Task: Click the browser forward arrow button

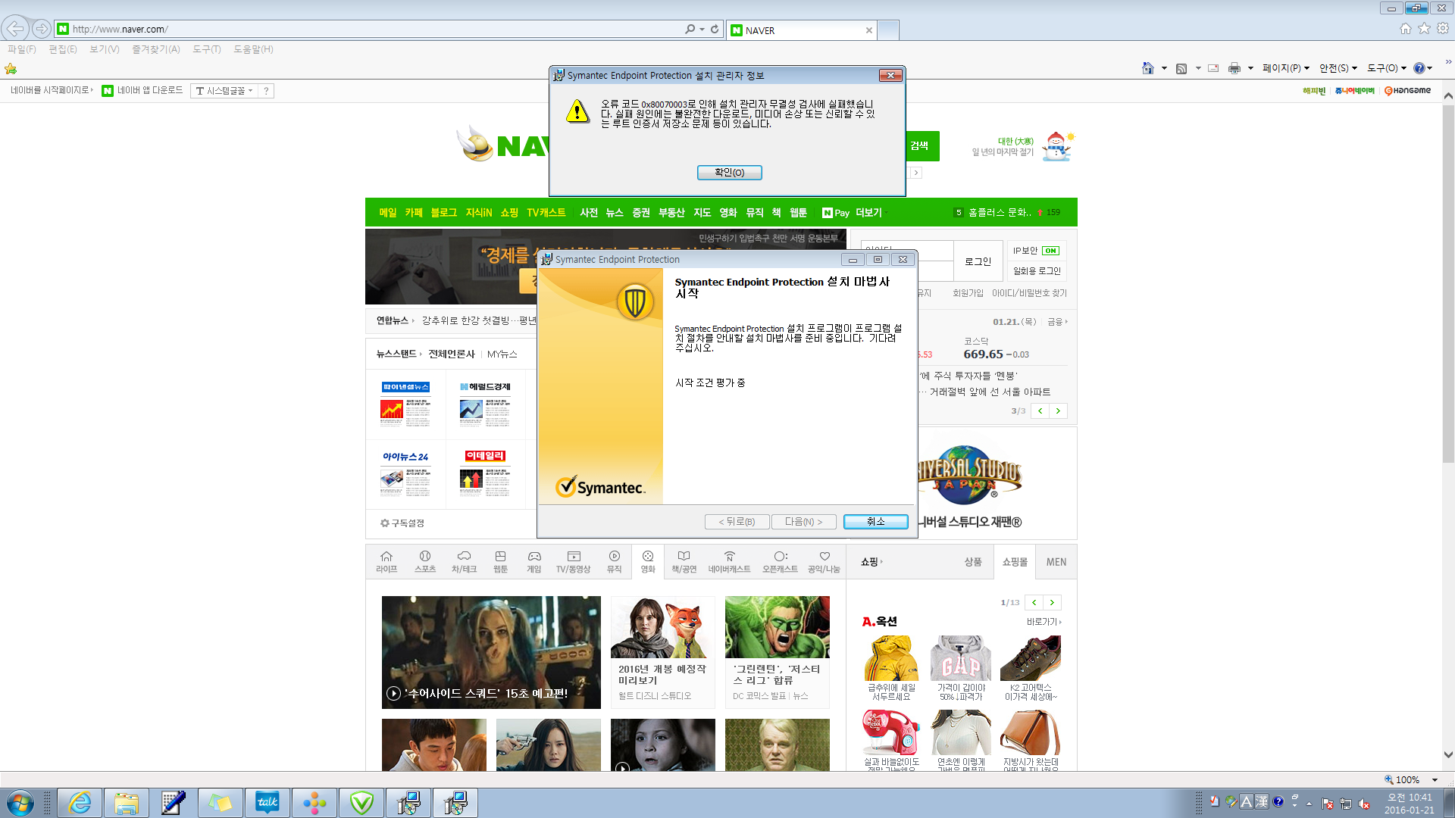Action: pos(42,29)
